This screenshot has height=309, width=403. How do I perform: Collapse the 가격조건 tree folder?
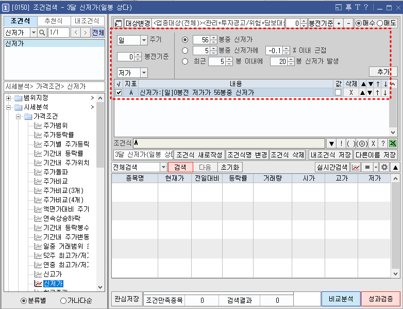[18, 117]
